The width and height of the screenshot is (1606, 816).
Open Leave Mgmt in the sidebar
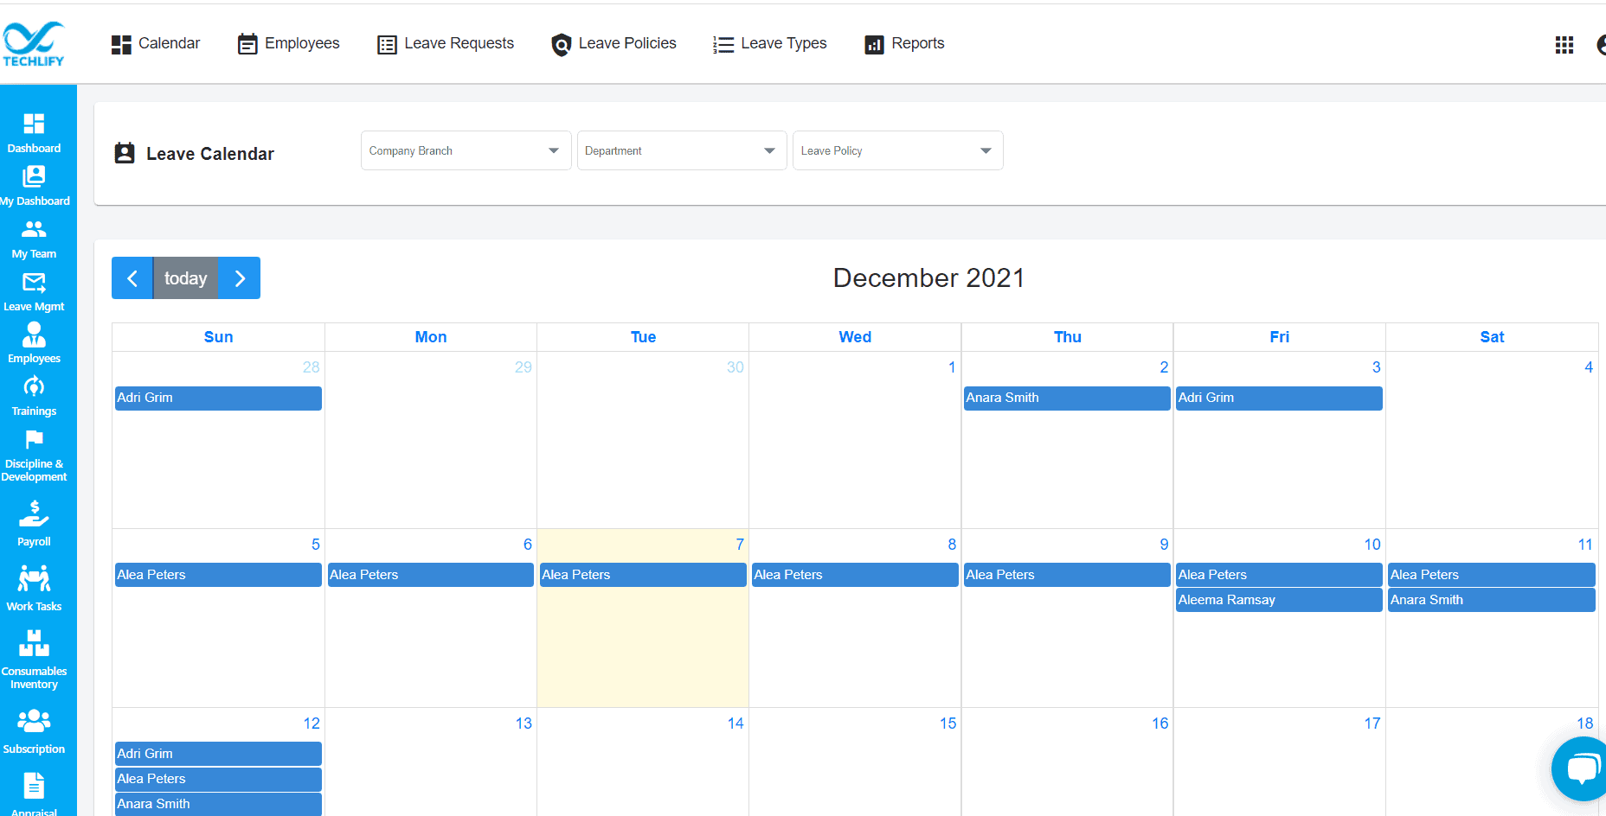click(x=34, y=291)
